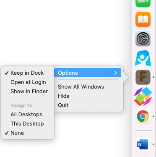Assign app to This Desktop
156x157 pixels.
click(27, 124)
